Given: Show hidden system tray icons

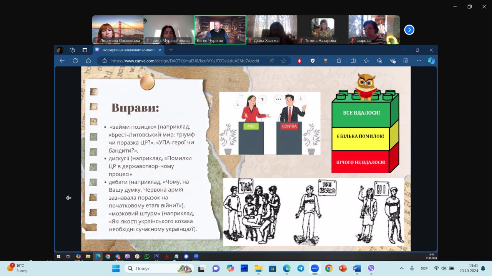Looking at the screenshot, I should point(402,268).
